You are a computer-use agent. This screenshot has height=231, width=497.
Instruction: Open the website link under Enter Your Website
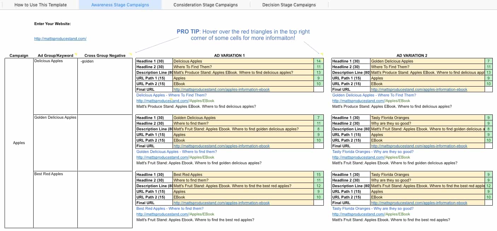coord(60,39)
